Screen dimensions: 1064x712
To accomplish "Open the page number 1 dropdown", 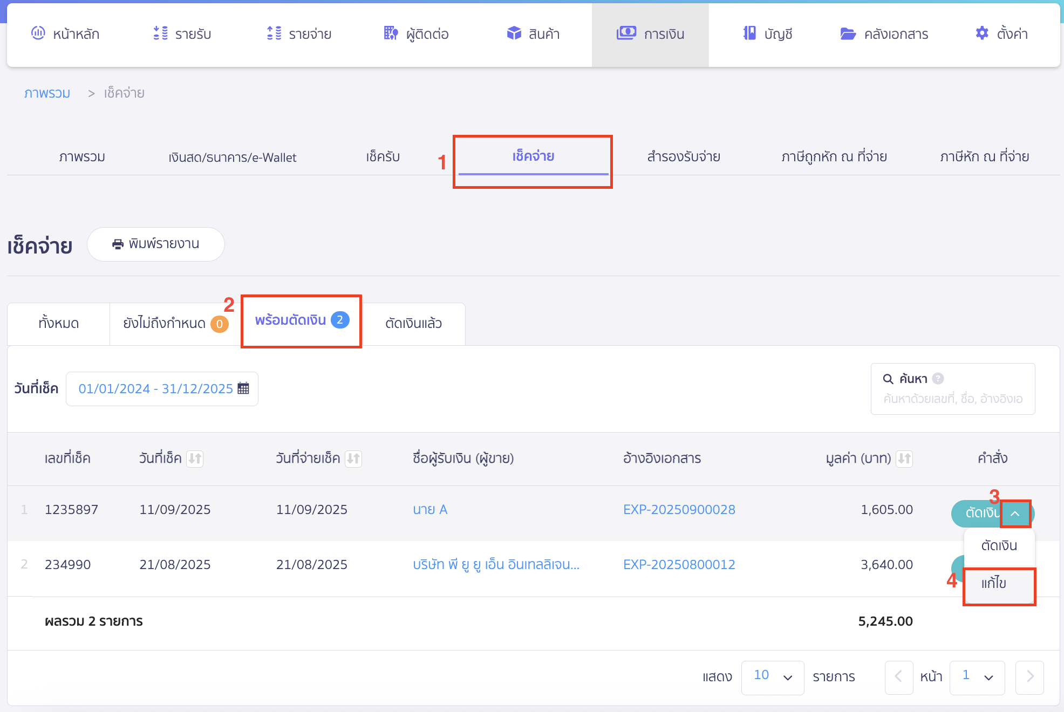I will click(977, 677).
